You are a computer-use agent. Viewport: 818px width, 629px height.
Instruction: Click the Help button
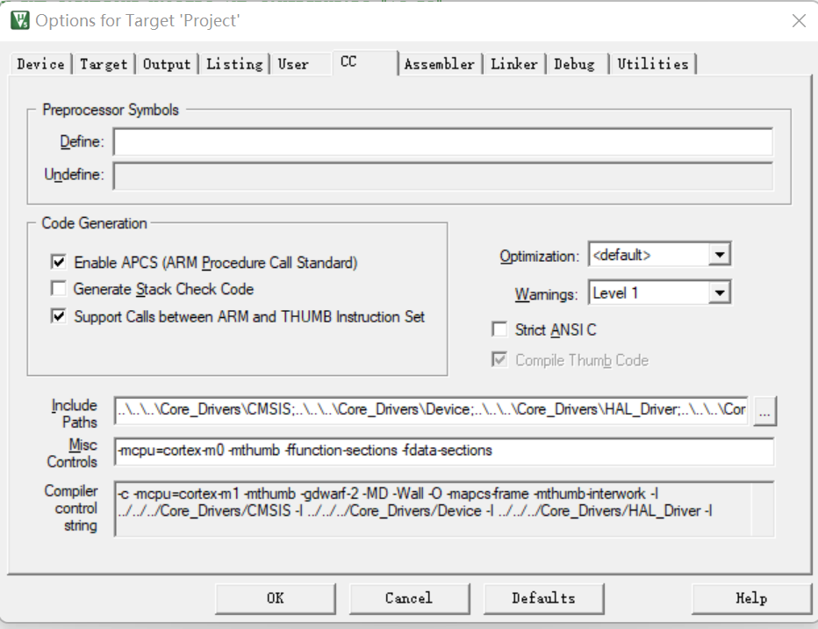coord(751,598)
